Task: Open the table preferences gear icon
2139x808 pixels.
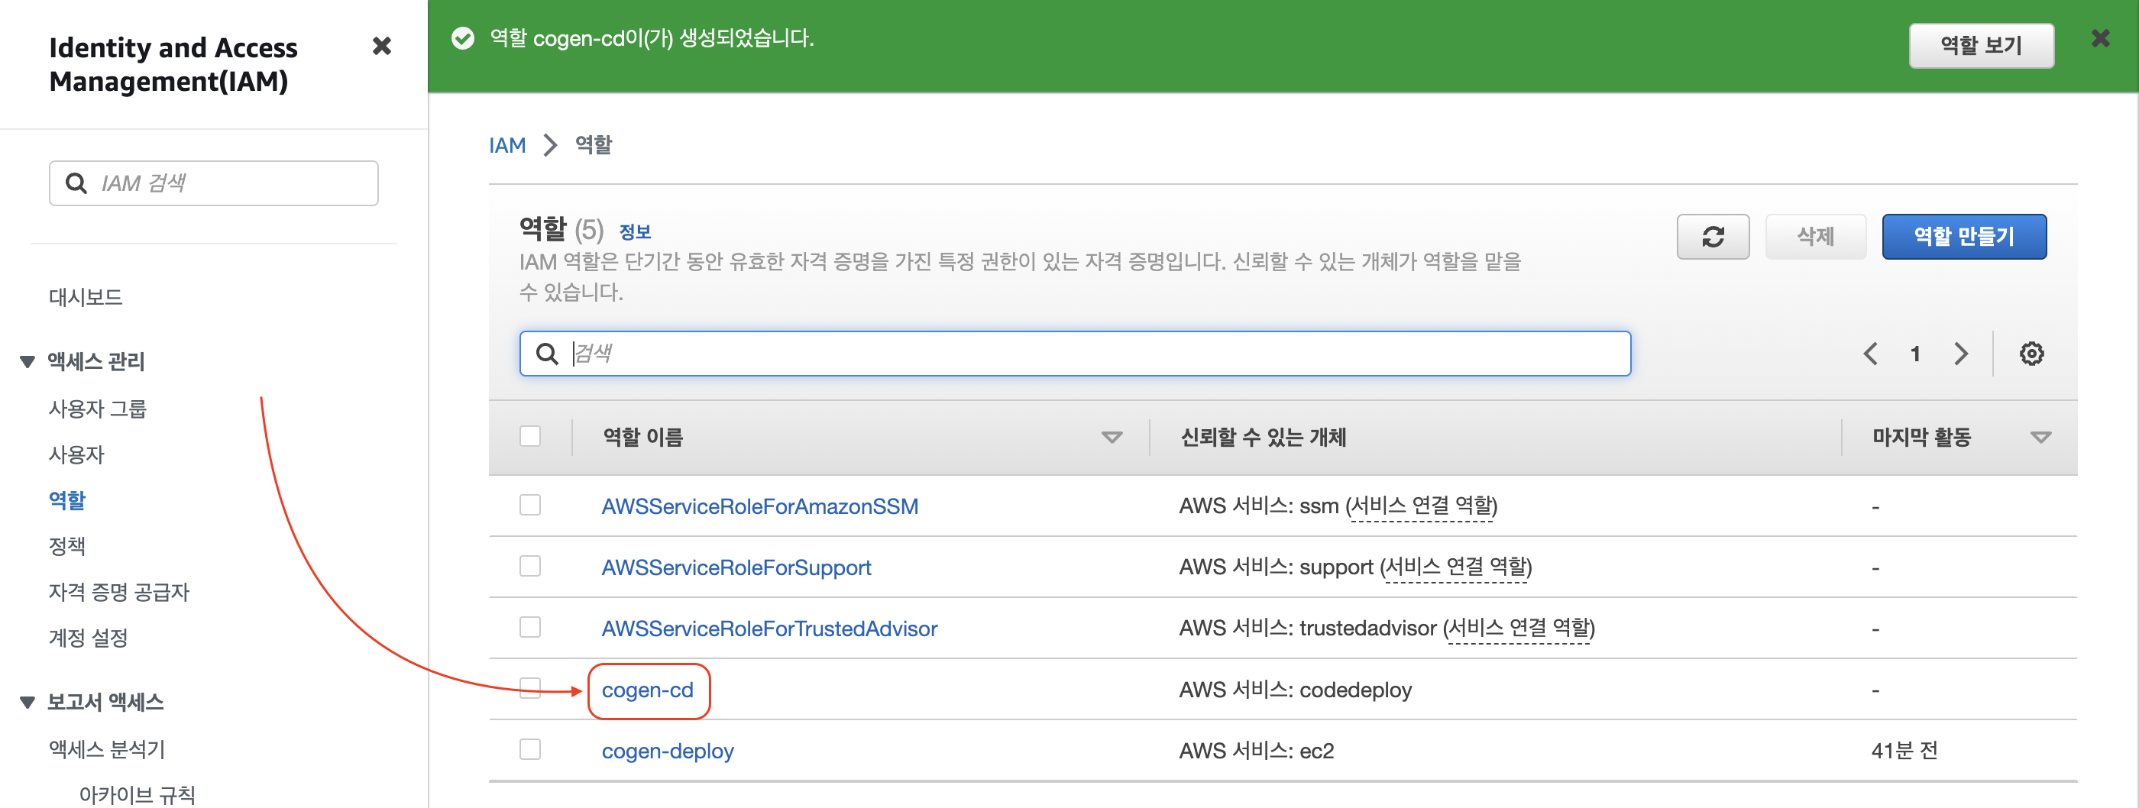Action: (x=2031, y=354)
